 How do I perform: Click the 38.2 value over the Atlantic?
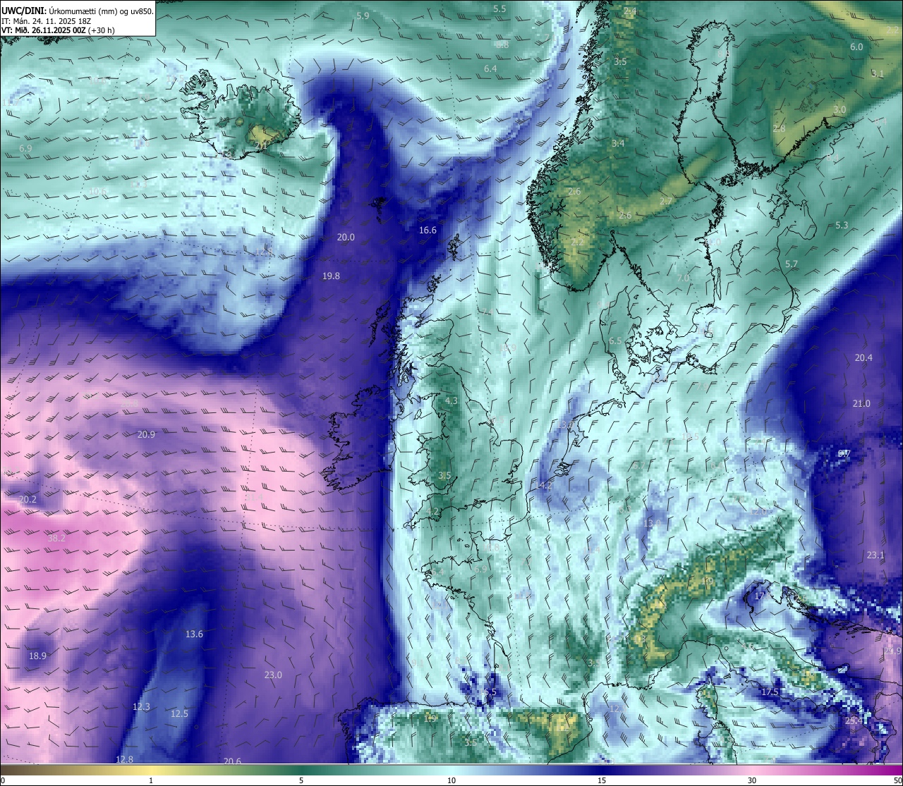56,538
